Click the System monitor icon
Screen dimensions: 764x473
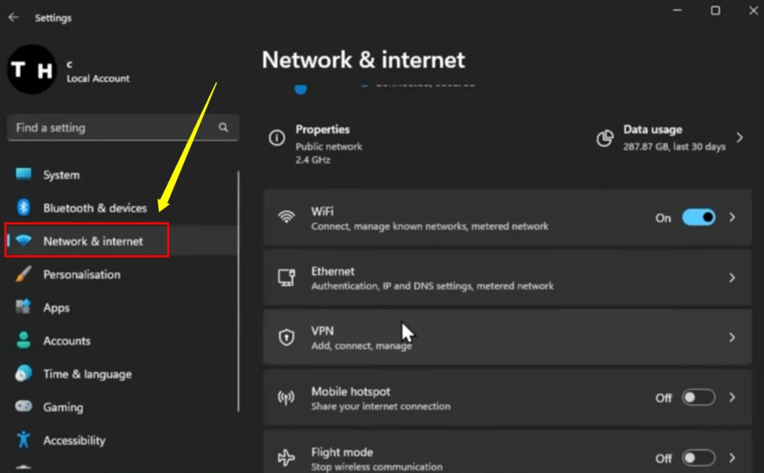23,174
